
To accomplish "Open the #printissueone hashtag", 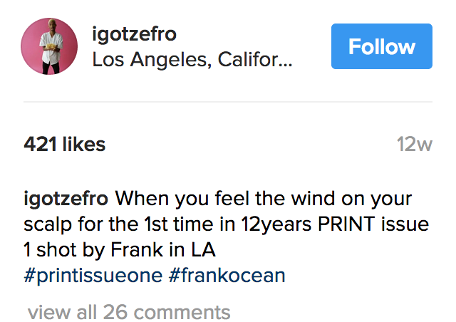I will pyautogui.click(x=93, y=276).
